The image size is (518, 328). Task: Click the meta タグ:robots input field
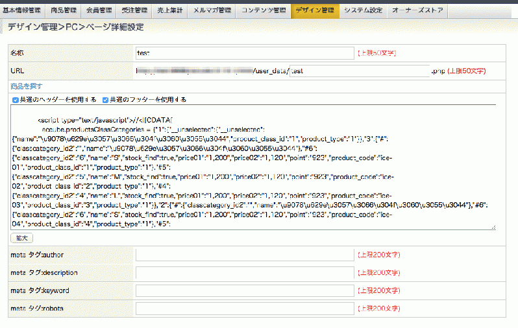pyautogui.click(x=245, y=308)
